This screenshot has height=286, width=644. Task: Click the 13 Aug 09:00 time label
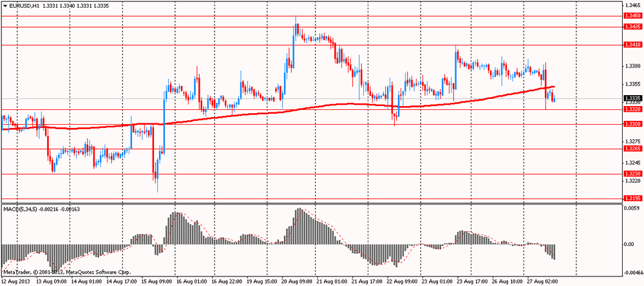[x=52, y=282]
